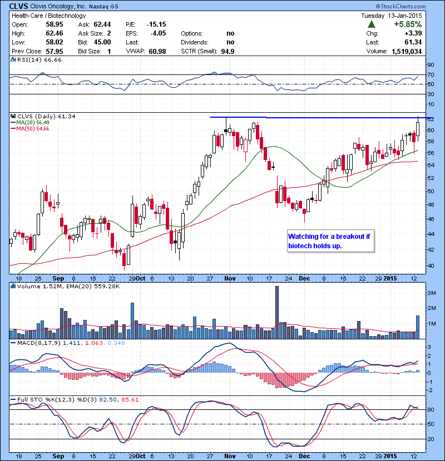Screen dimensions: 445x461
Task: Click the SCTR (Small) value 94.9
Action: click(x=228, y=52)
